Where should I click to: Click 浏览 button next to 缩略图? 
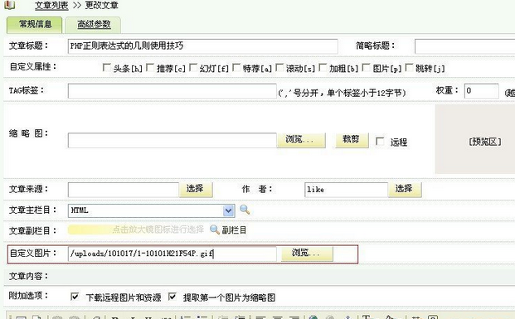pos(301,140)
